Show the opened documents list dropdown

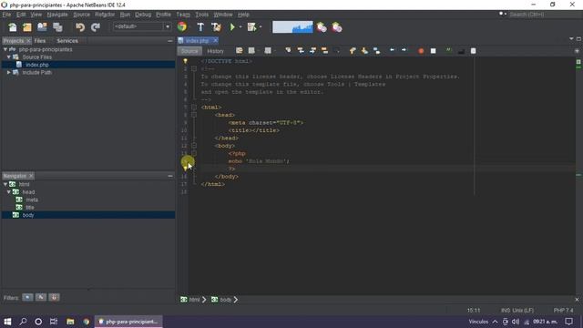coord(571,38)
